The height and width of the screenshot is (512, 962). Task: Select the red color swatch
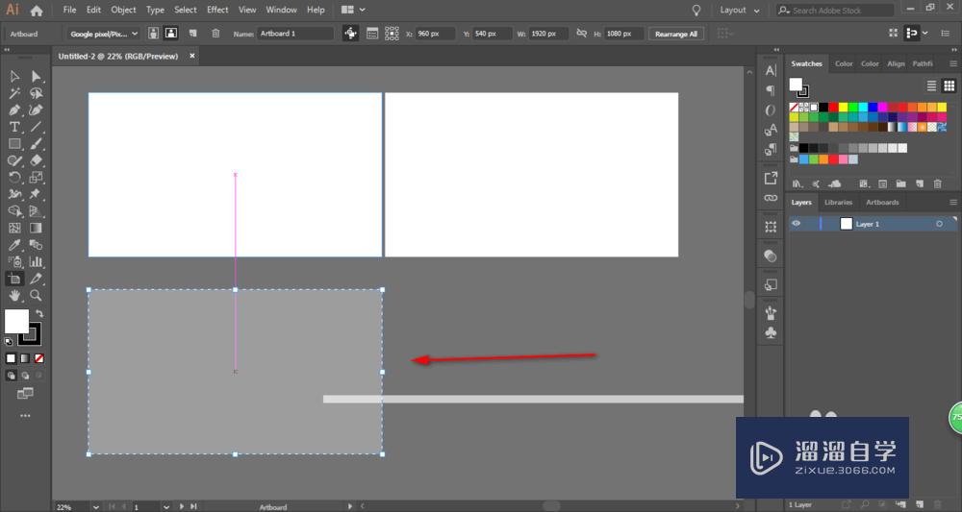coord(833,108)
